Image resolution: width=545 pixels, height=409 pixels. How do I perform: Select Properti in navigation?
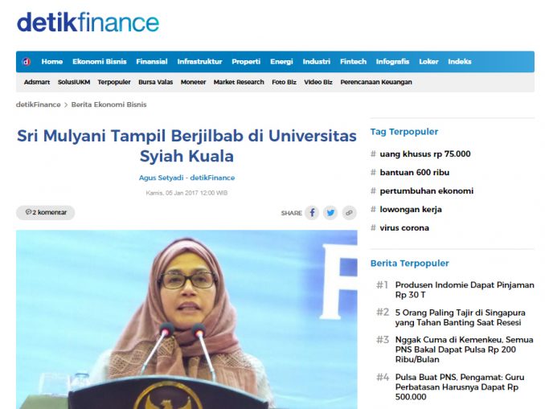(x=246, y=62)
